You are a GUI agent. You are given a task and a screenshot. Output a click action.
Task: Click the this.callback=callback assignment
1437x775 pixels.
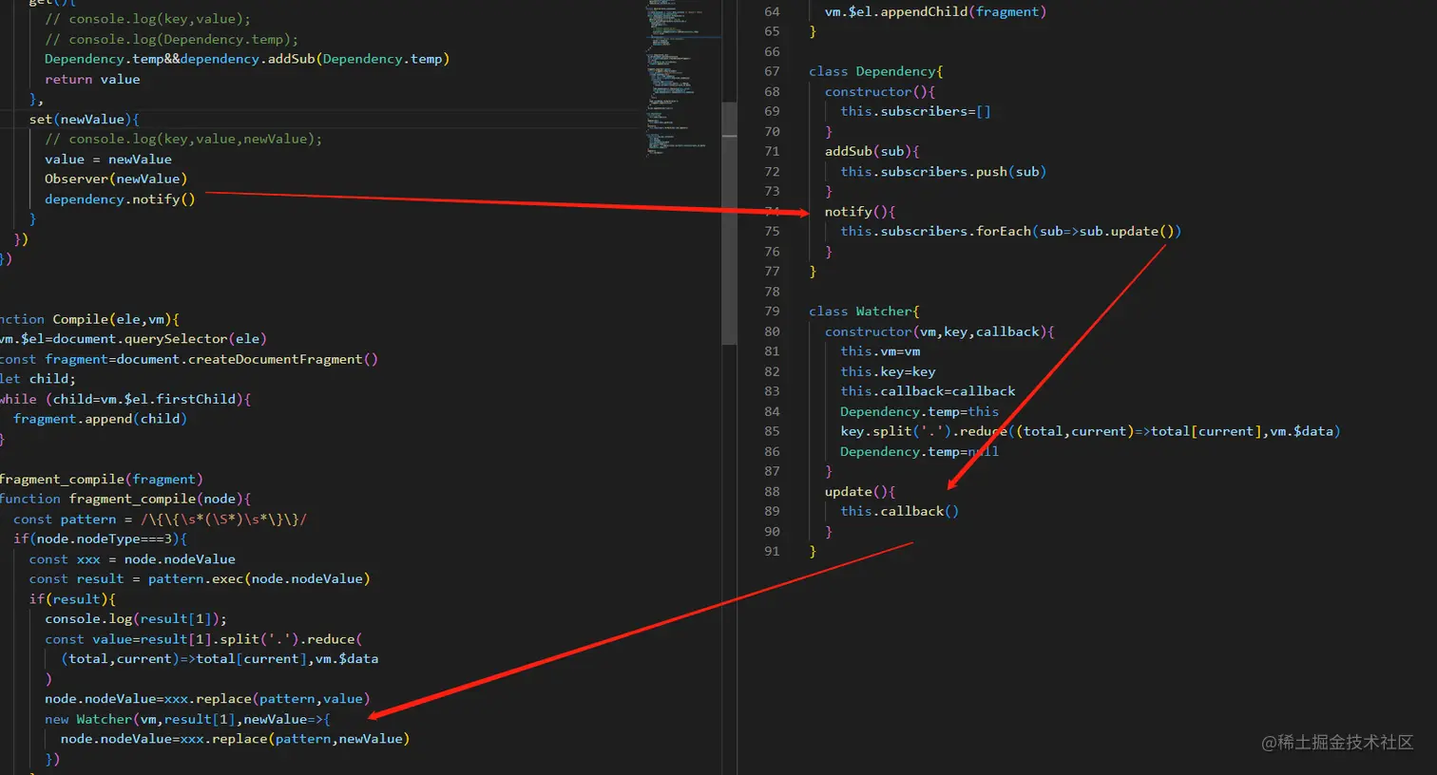point(928,390)
